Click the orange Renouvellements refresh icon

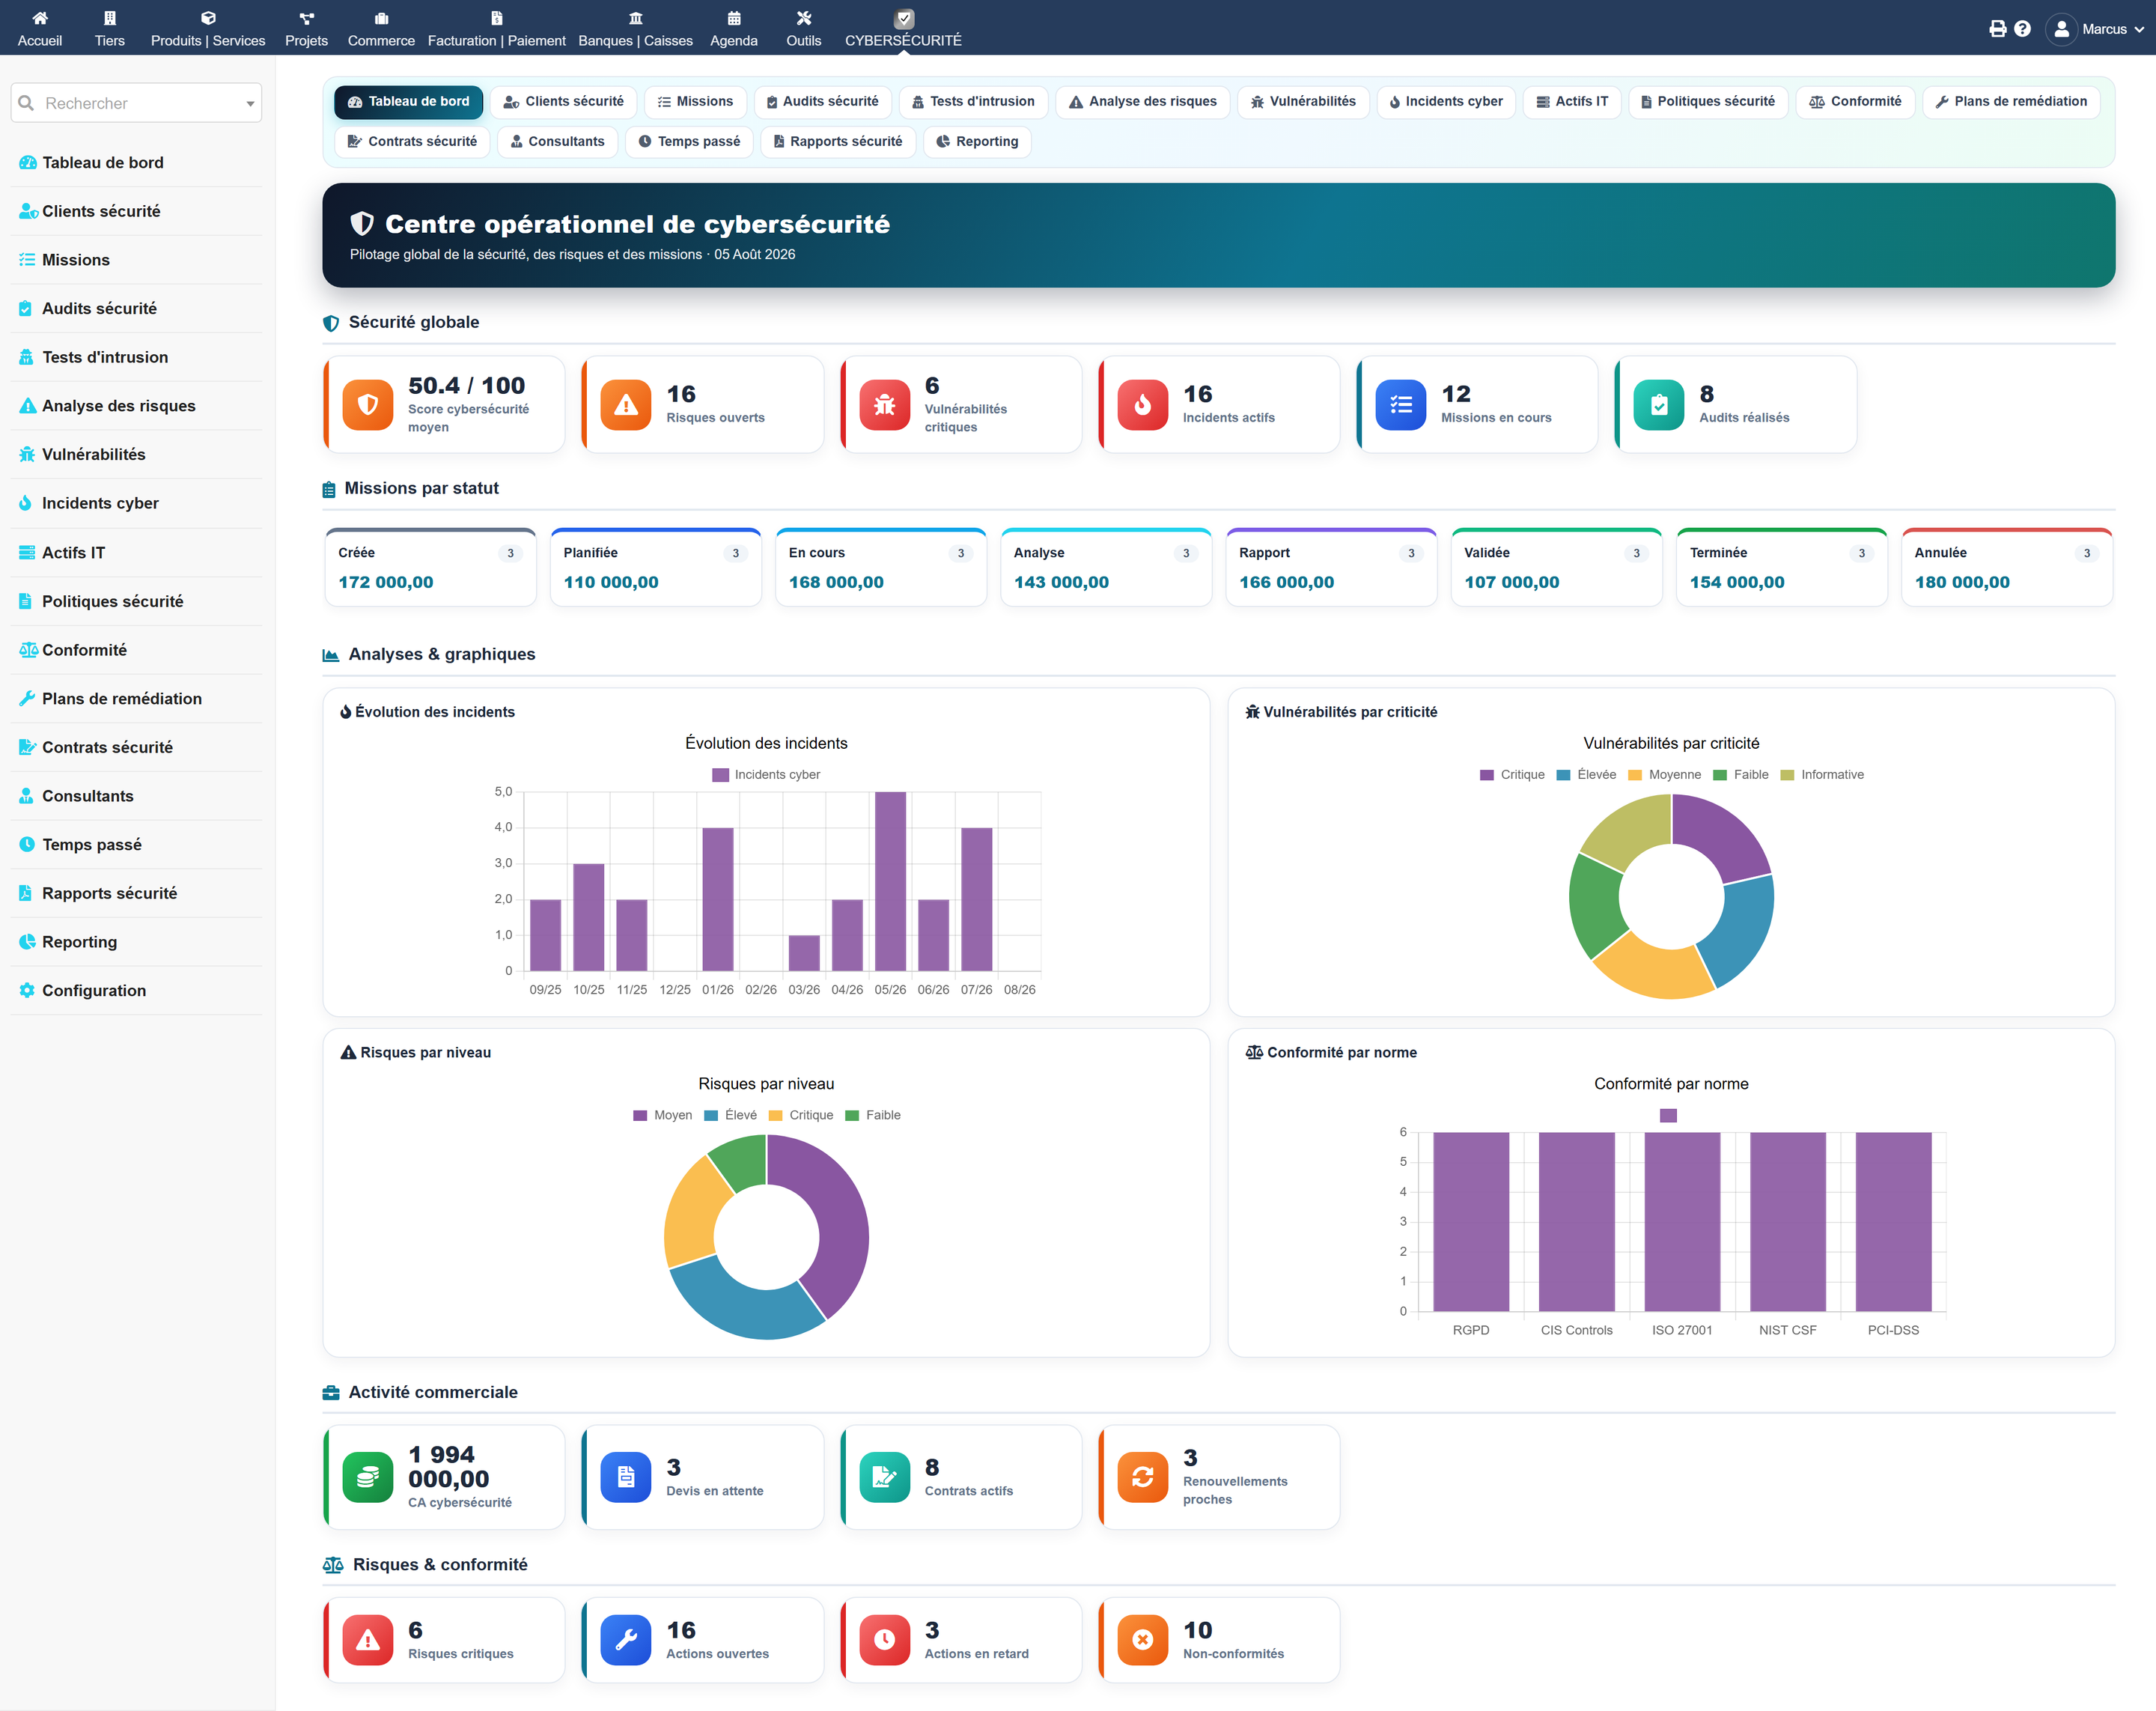(1142, 1477)
